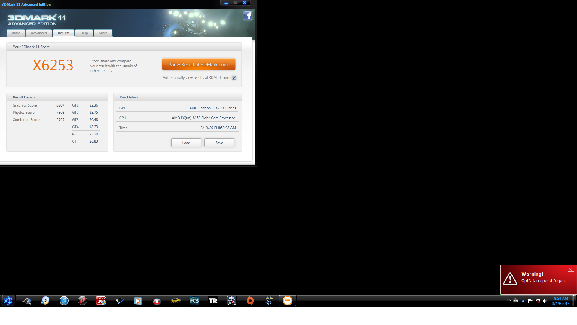Screen dimensions: 577x325
Task: Open the Help menu tab
Action: pyautogui.click(x=84, y=33)
